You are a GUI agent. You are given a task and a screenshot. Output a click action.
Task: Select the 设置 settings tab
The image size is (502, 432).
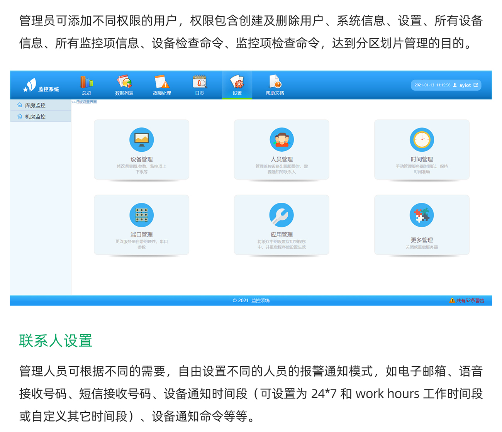[x=237, y=85]
